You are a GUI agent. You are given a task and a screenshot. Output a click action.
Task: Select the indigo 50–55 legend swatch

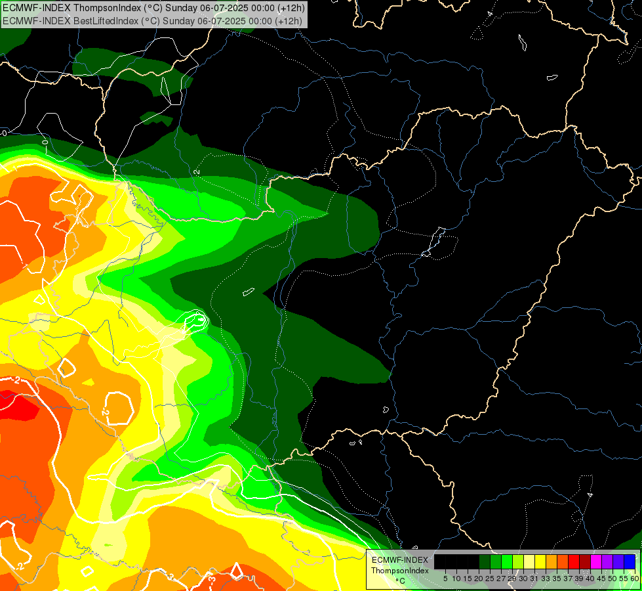618,562
